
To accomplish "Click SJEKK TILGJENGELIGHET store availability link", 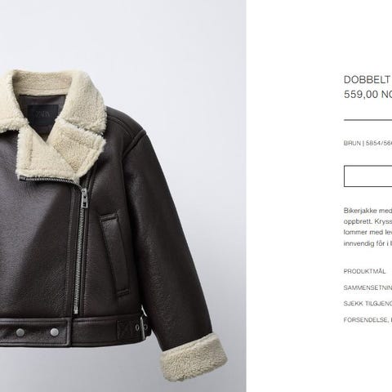I will (x=367, y=304).
